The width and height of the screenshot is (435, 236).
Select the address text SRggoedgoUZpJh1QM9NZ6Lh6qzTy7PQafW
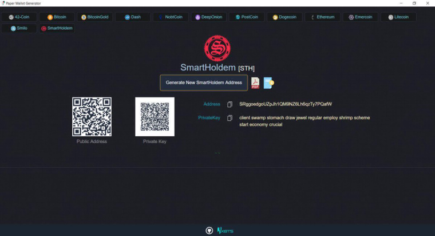(x=286, y=104)
